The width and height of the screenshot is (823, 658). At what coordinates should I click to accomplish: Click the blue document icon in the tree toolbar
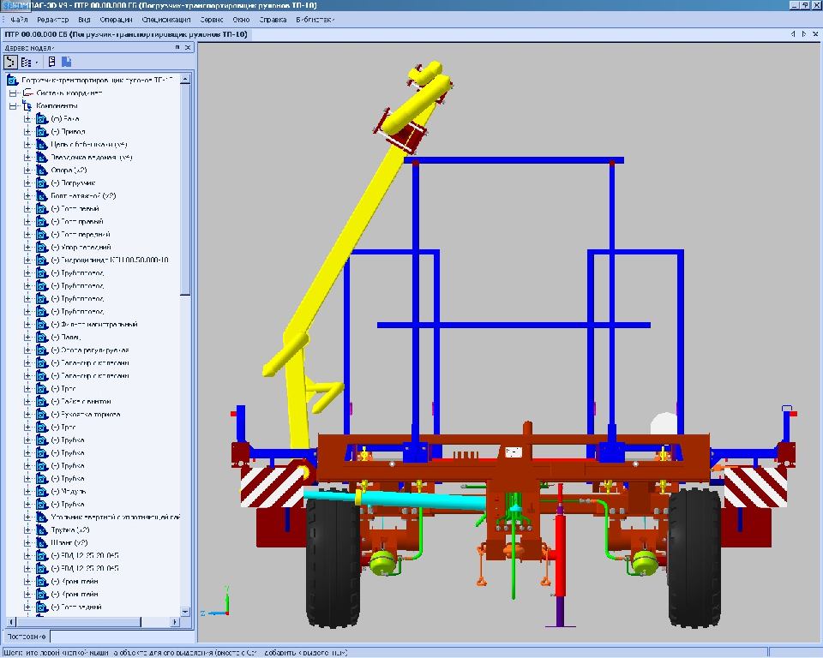[67, 62]
